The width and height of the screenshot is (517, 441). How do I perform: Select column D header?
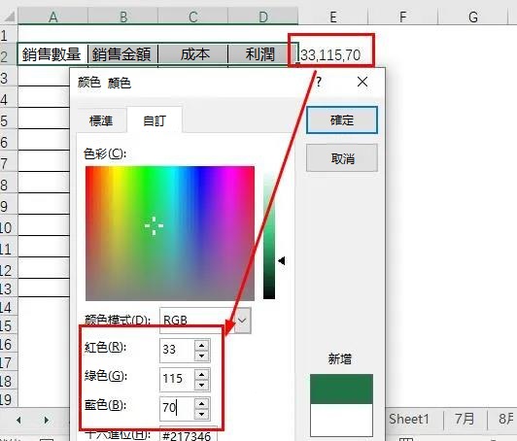pos(263,17)
